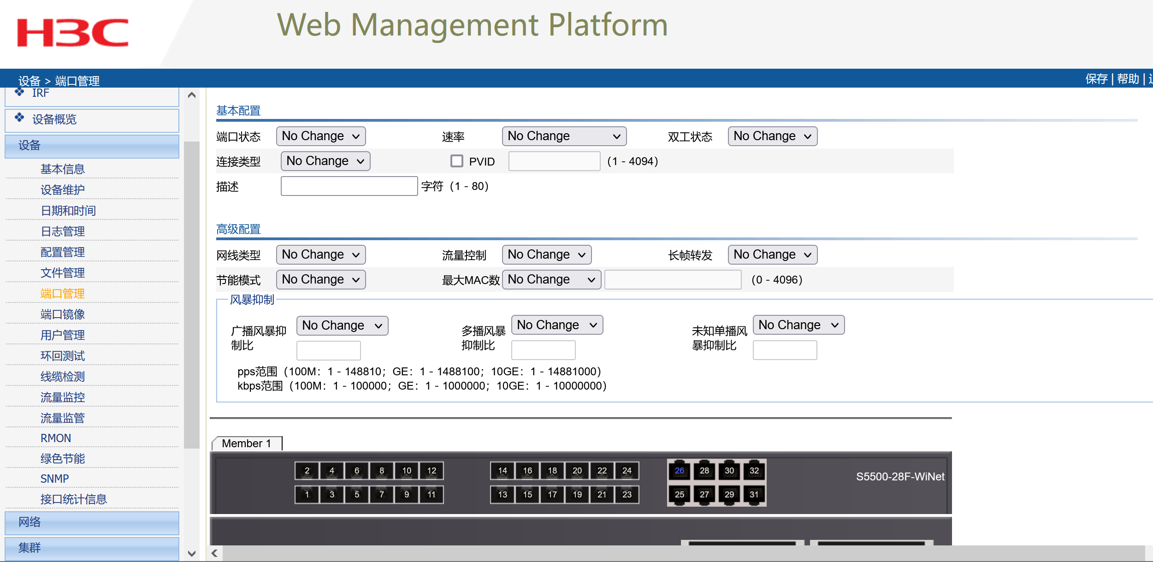Open the 广播风暴抑制比 dropdown
Screen dimensions: 1153x562
[x=342, y=326]
